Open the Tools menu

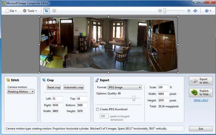(x=30, y=11)
